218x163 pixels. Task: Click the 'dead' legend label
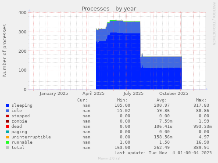[17, 127]
